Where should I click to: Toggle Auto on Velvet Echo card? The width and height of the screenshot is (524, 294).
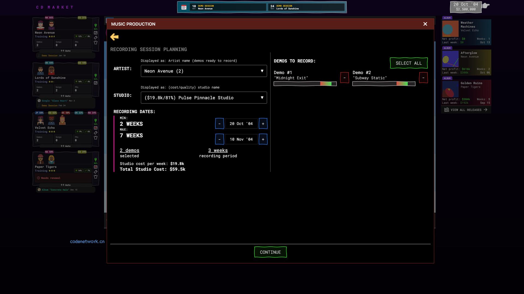[66, 146]
